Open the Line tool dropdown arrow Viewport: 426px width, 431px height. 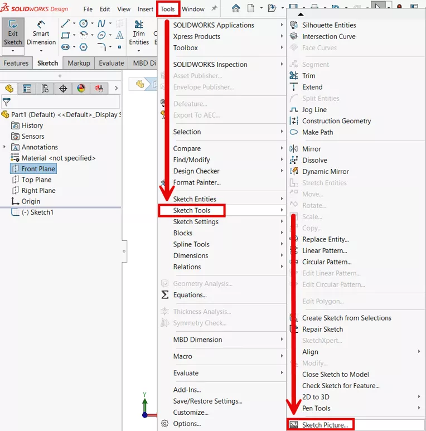click(74, 23)
